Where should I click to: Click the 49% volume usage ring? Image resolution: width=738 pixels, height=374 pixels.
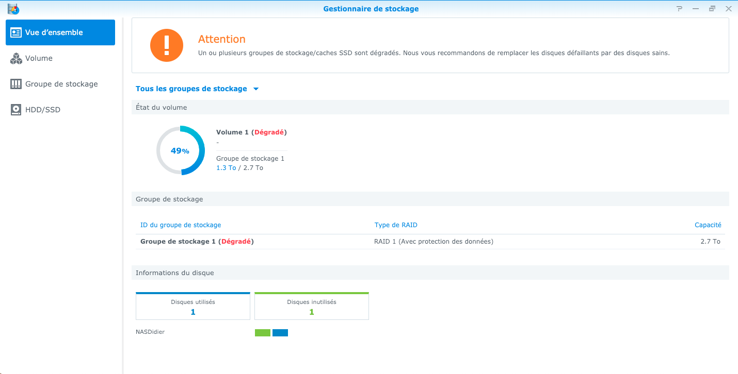(x=181, y=150)
